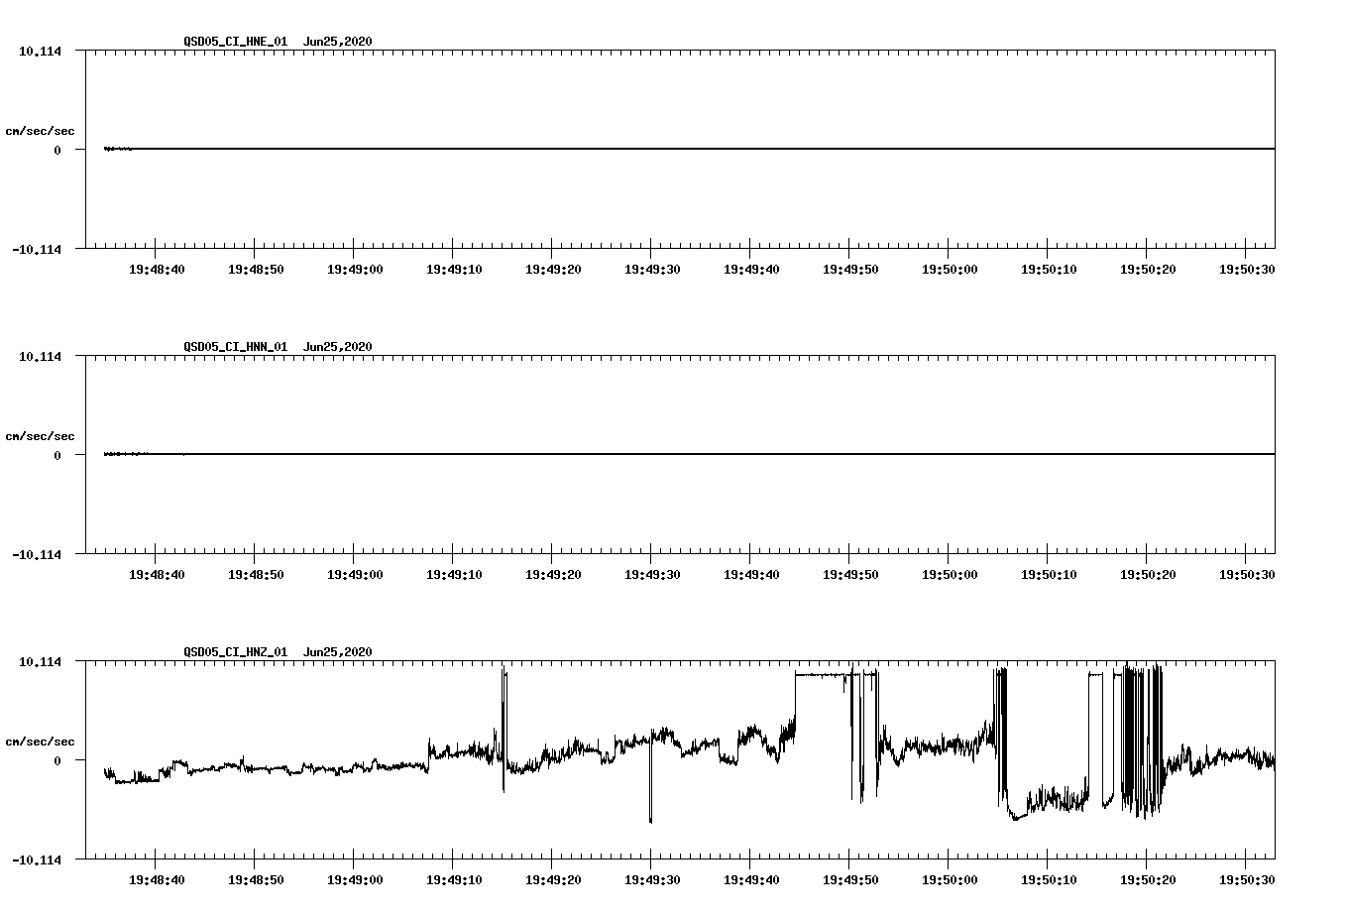Select the -10.114 lower label of HNE plot

pos(37,249)
